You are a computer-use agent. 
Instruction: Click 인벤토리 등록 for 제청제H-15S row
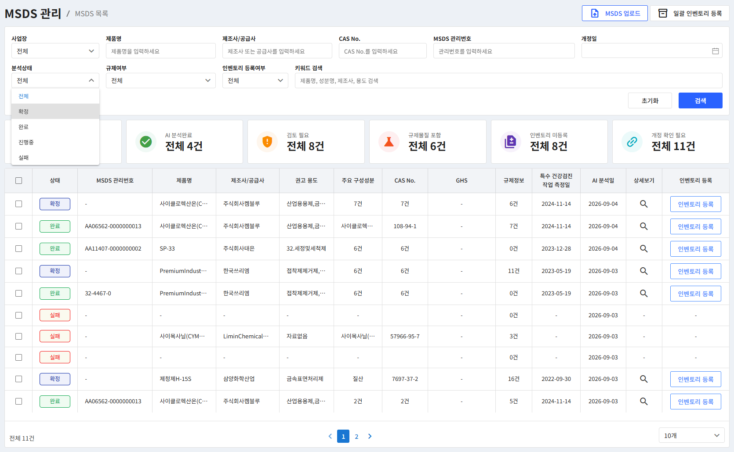pos(696,379)
